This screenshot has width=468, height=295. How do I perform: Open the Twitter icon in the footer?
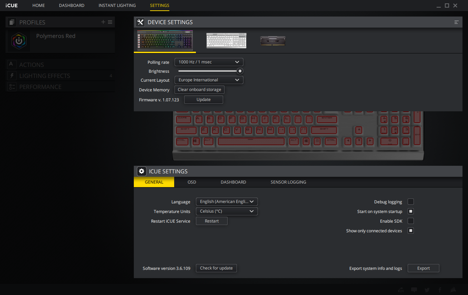click(x=427, y=290)
